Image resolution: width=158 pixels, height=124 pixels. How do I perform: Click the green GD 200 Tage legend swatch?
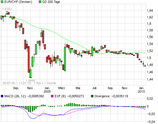click(x=40, y=2)
